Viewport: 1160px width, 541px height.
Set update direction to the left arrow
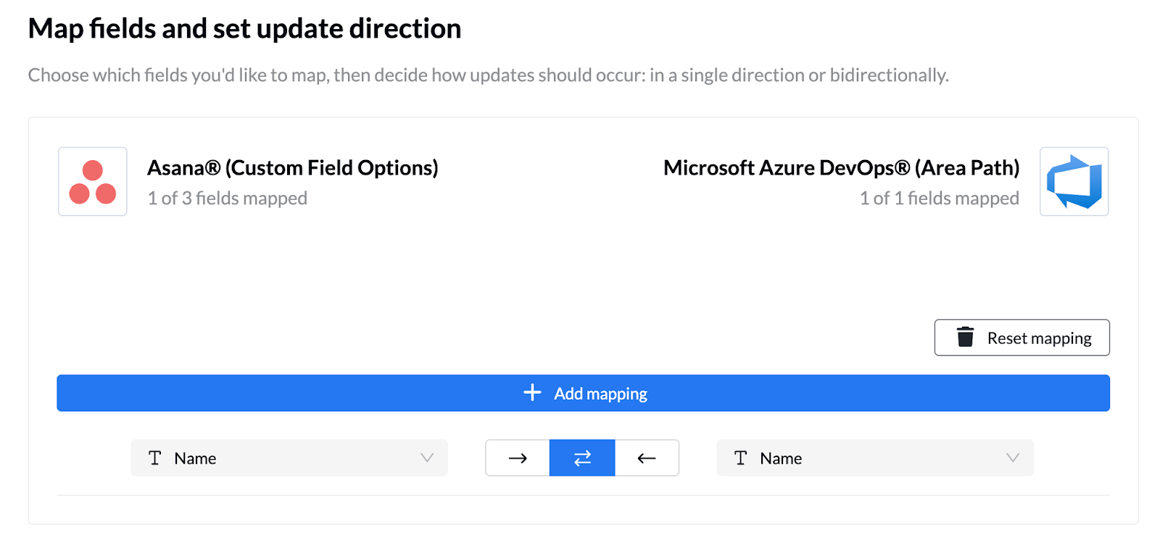[647, 458]
